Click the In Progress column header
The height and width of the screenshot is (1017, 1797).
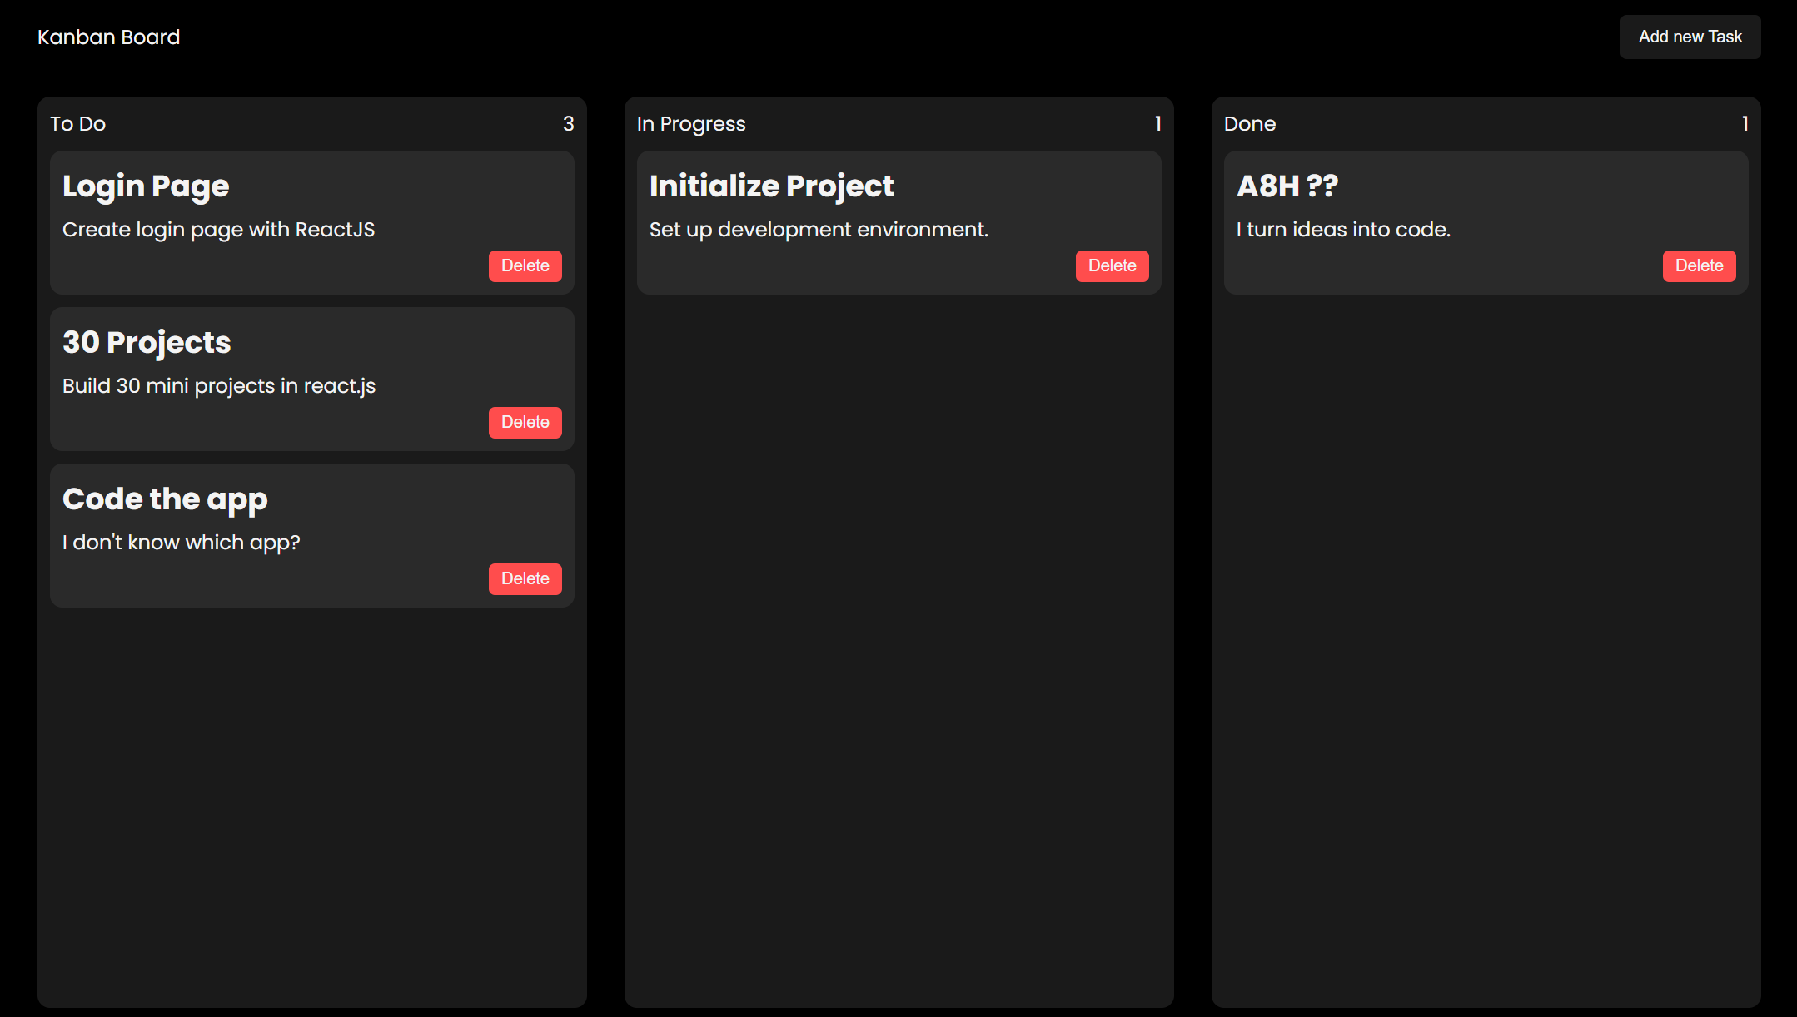[x=691, y=124]
